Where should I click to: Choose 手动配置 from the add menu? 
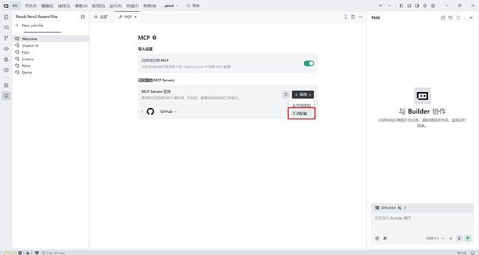(x=301, y=114)
